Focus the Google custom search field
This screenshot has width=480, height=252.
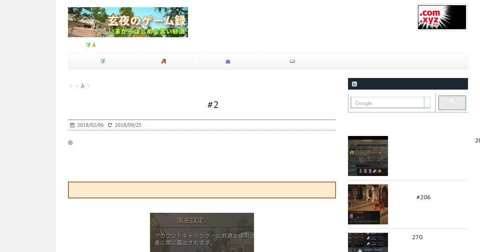click(387, 103)
